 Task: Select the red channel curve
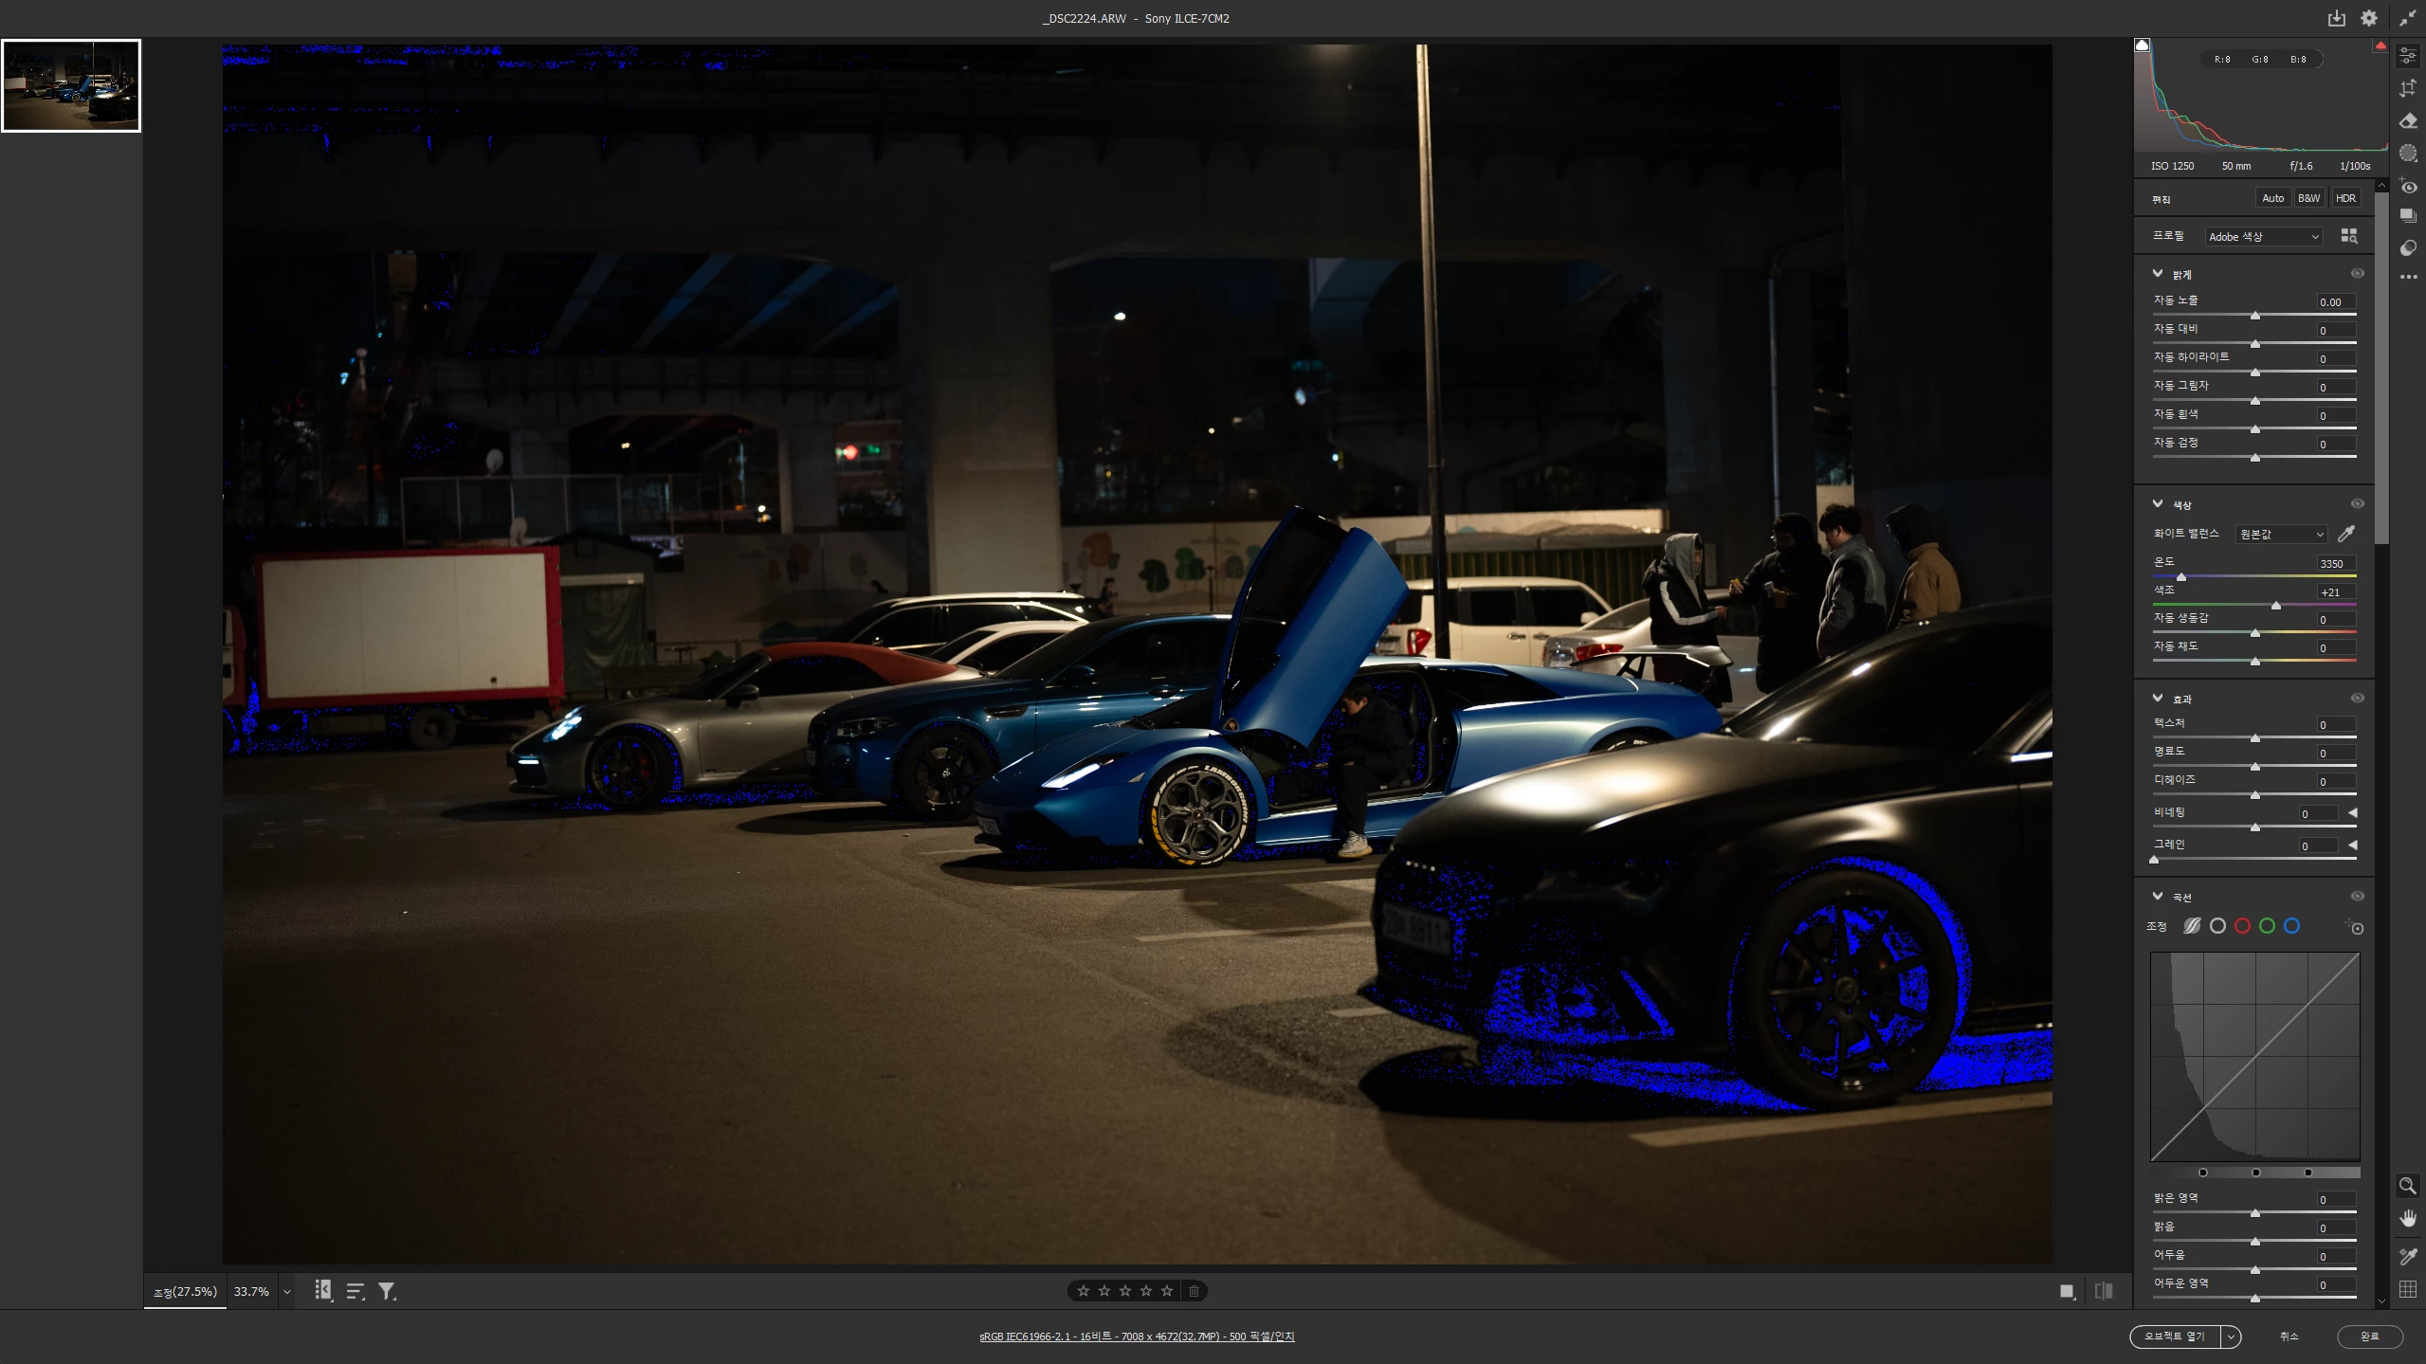[2242, 926]
